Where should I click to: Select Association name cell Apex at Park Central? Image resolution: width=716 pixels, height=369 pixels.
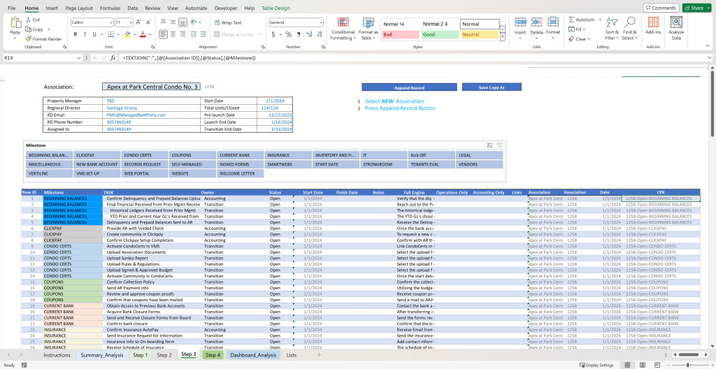click(152, 87)
